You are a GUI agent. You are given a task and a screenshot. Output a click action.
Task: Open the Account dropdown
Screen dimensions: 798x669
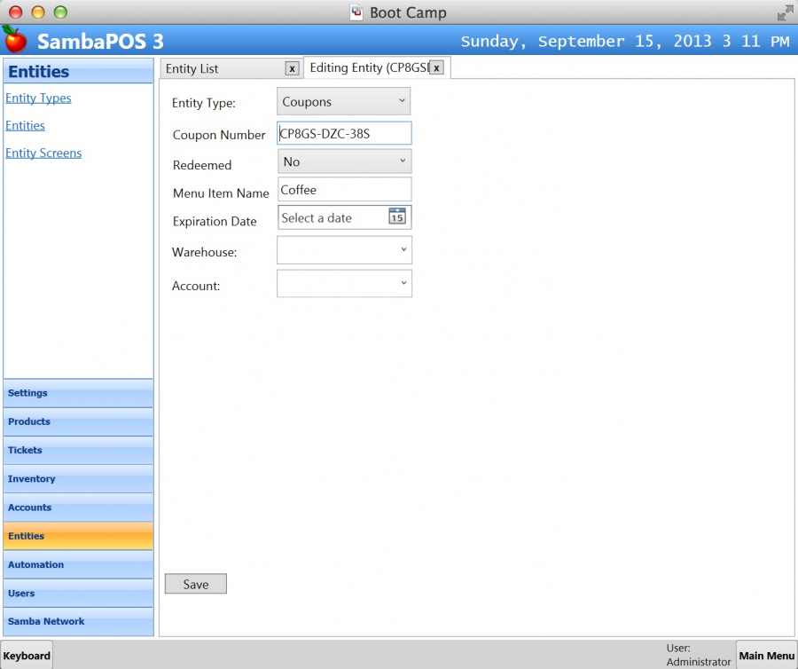[x=344, y=284]
